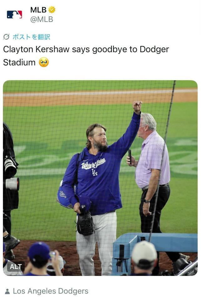The height and width of the screenshot is (302, 202).
Task: Click the teary-eyed emoji after Stadium
Action: pyautogui.click(x=44, y=62)
